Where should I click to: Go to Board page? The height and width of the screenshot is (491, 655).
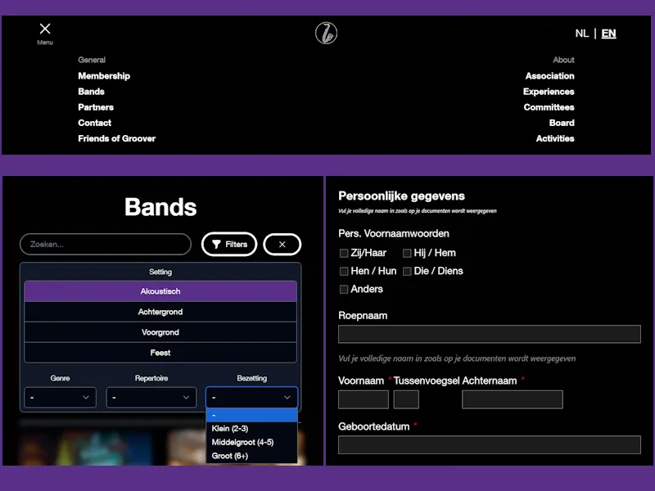pyautogui.click(x=562, y=123)
